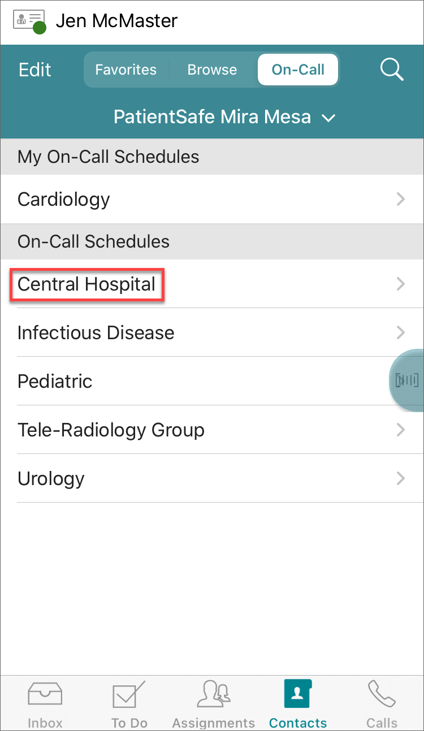Switch to the Browse segment

212,70
